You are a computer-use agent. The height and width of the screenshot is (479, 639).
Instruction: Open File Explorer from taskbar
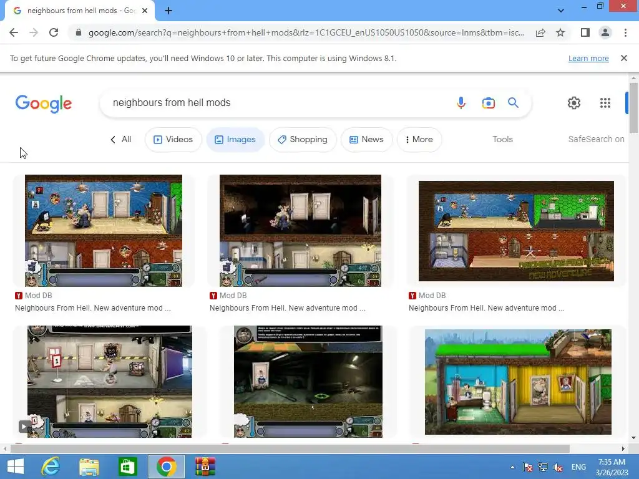[x=89, y=467]
